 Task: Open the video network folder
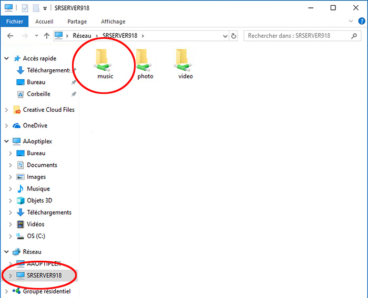(184, 63)
